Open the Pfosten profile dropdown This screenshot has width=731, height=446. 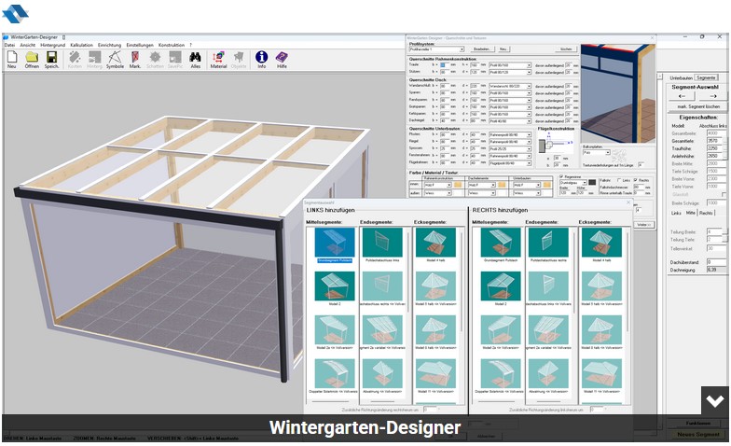tap(510, 134)
